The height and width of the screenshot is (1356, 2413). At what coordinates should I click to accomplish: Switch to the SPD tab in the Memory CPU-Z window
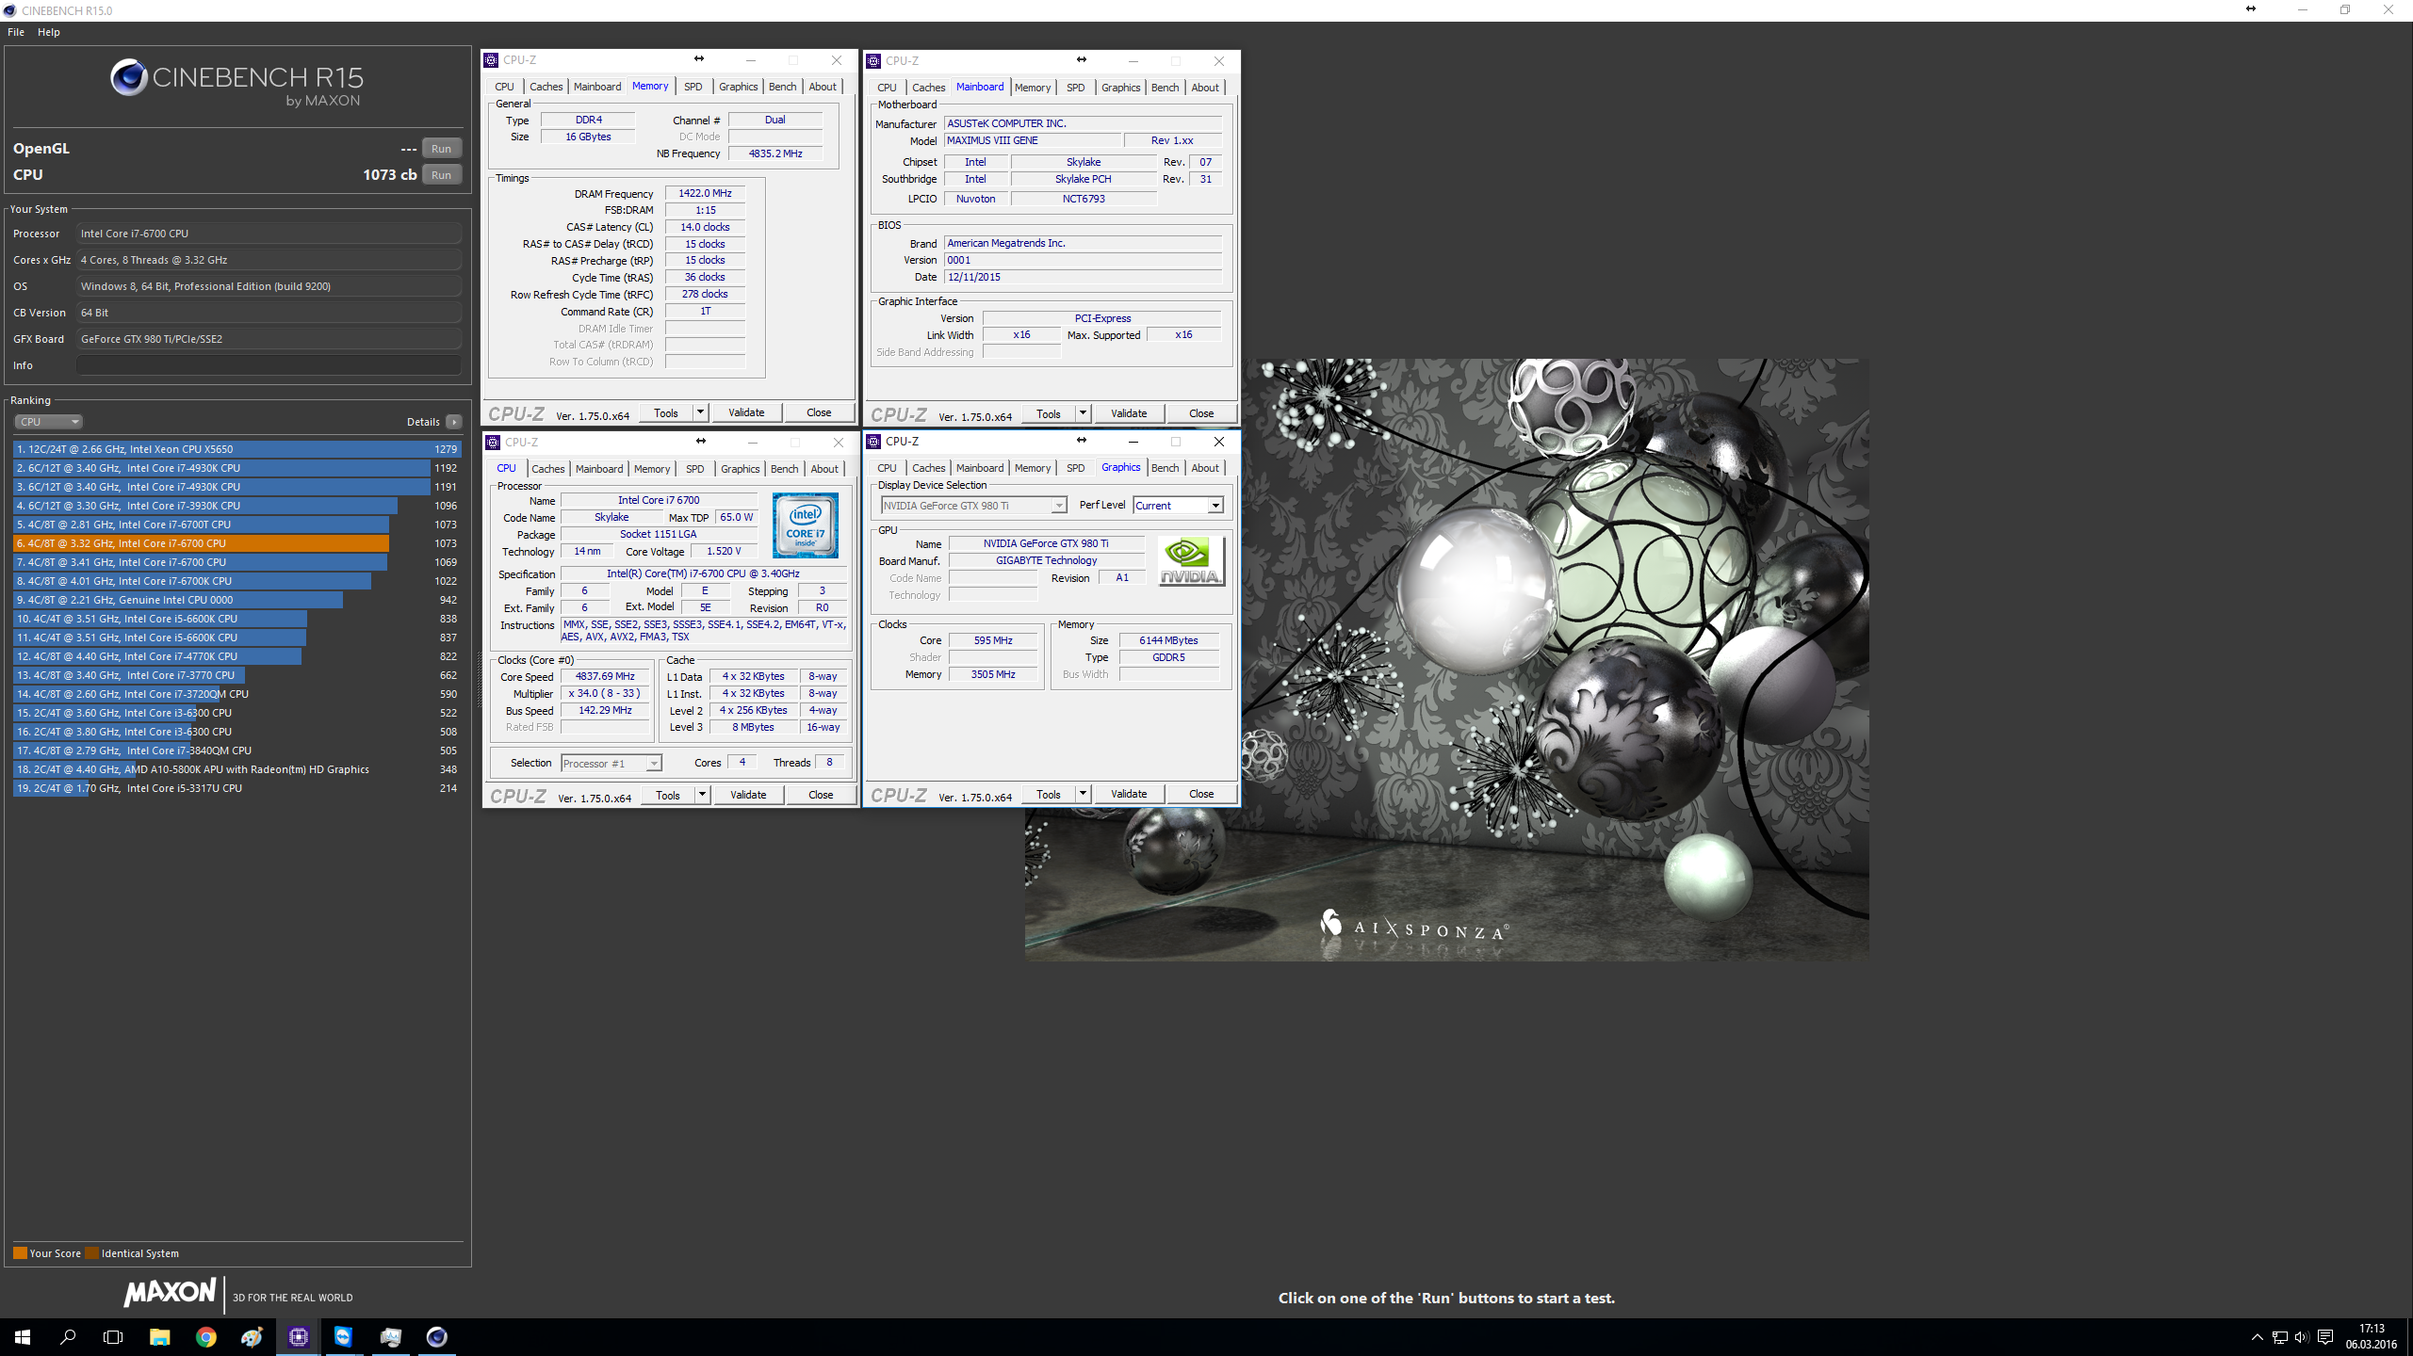pyautogui.click(x=693, y=87)
